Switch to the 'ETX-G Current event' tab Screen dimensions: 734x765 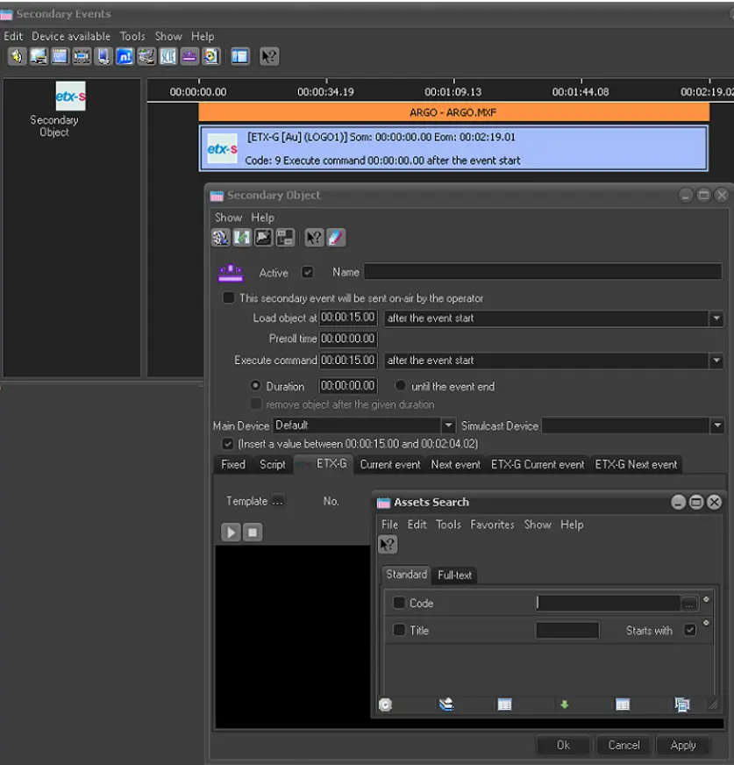pyautogui.click(x=537, y=464)
